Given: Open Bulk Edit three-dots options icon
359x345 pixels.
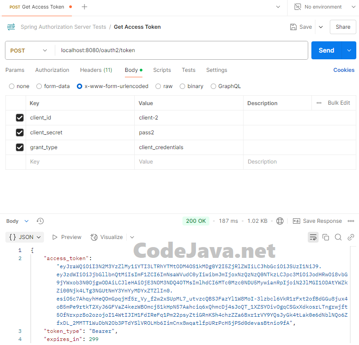Looking at the screenshot, I should coord(319,103).
